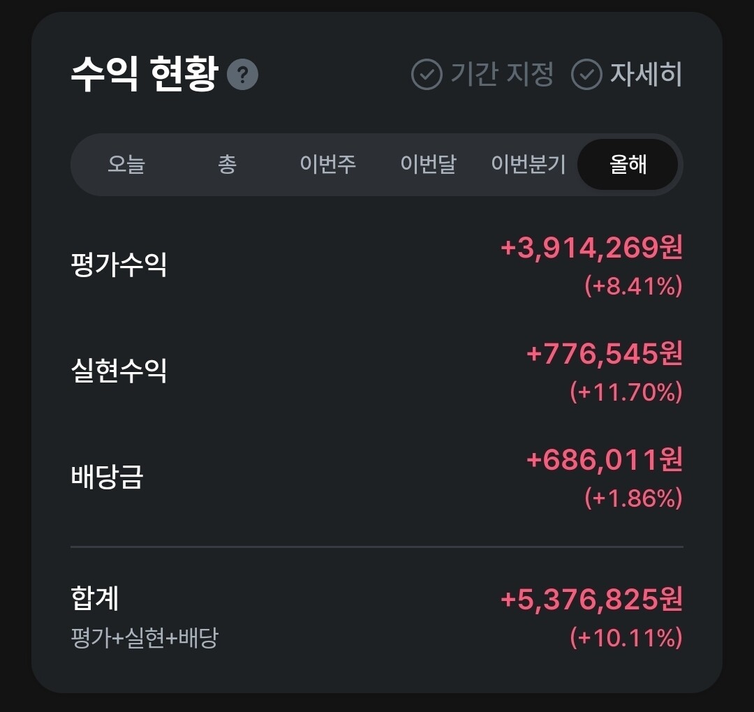The width and height of the screenshot is (754, 712).
Task: Click the 자세히 check circle icon
Action: 586,75
